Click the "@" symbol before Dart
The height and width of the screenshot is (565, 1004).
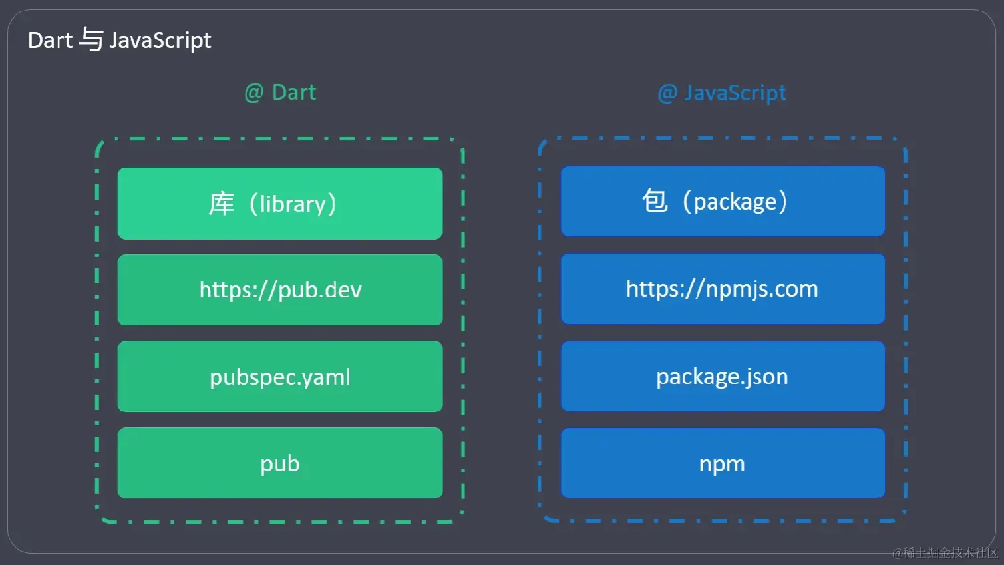254,93
